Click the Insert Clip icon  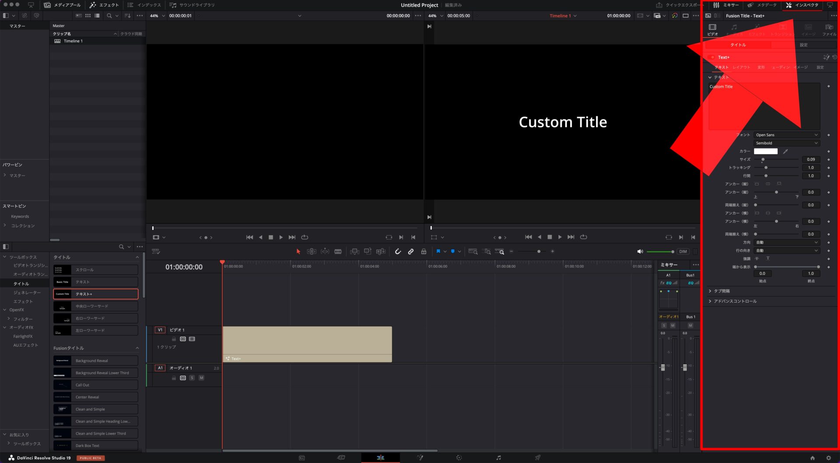tap(355, 251)
